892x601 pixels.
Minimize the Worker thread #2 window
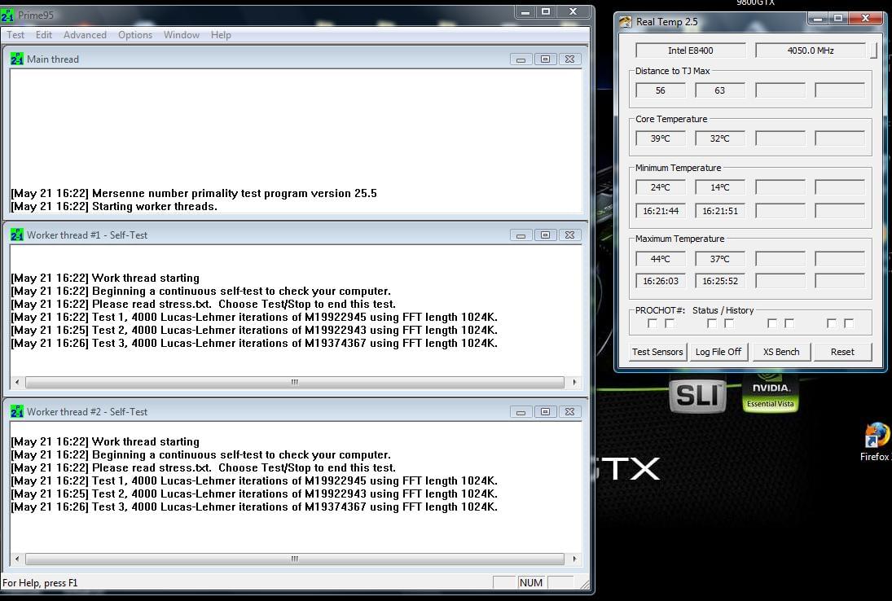point(521,411)
